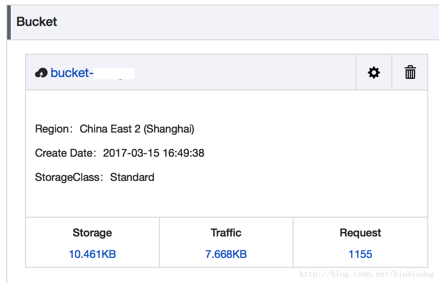Click the Create Date label
This screenshot has width=439, height=283.
click(x=64, y=153)
